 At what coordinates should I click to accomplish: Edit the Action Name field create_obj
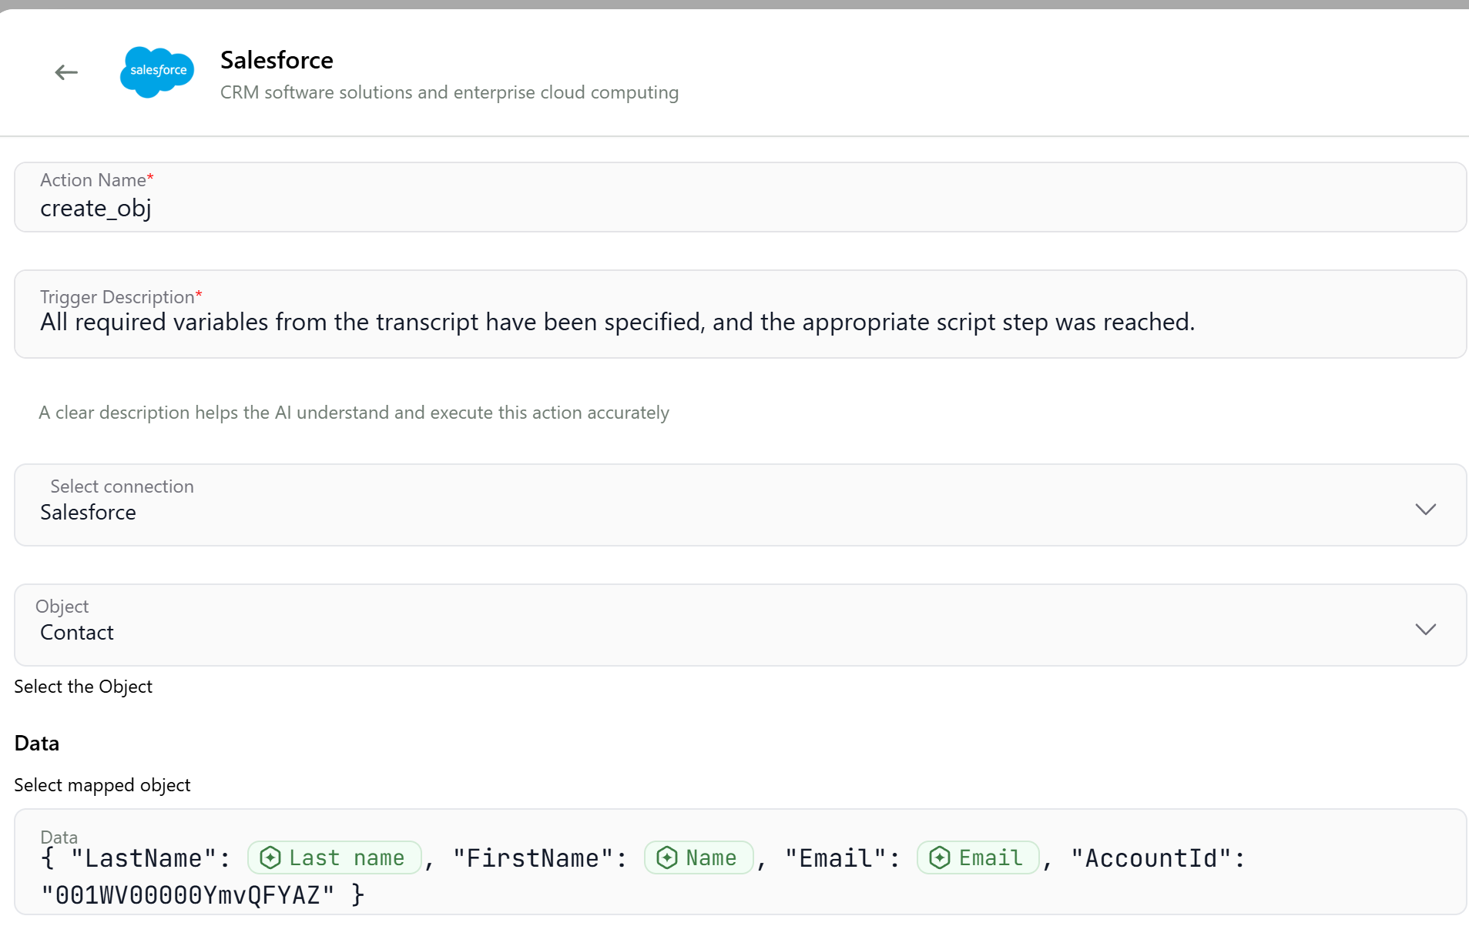[740, 197]
